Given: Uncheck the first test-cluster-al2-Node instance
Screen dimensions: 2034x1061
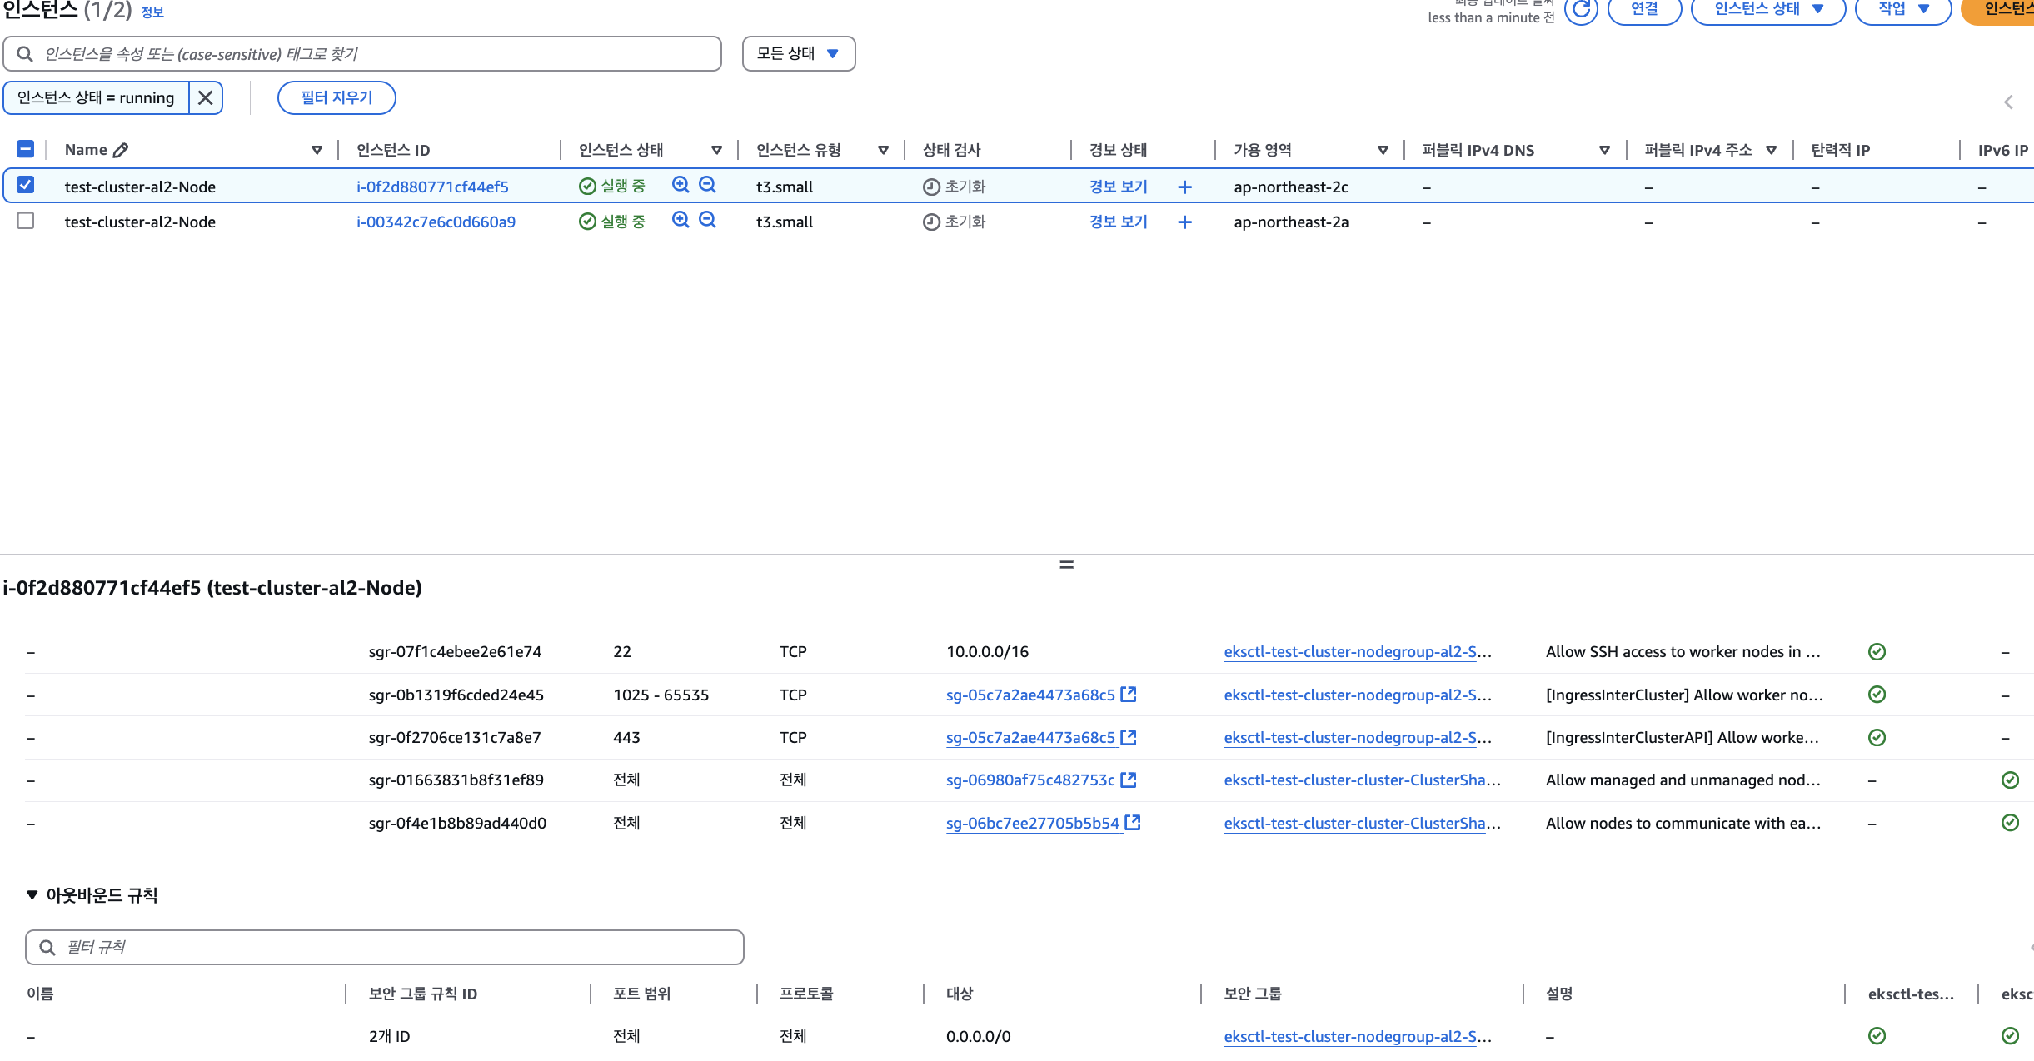Looking at the screenshot, I should point(26,185).
